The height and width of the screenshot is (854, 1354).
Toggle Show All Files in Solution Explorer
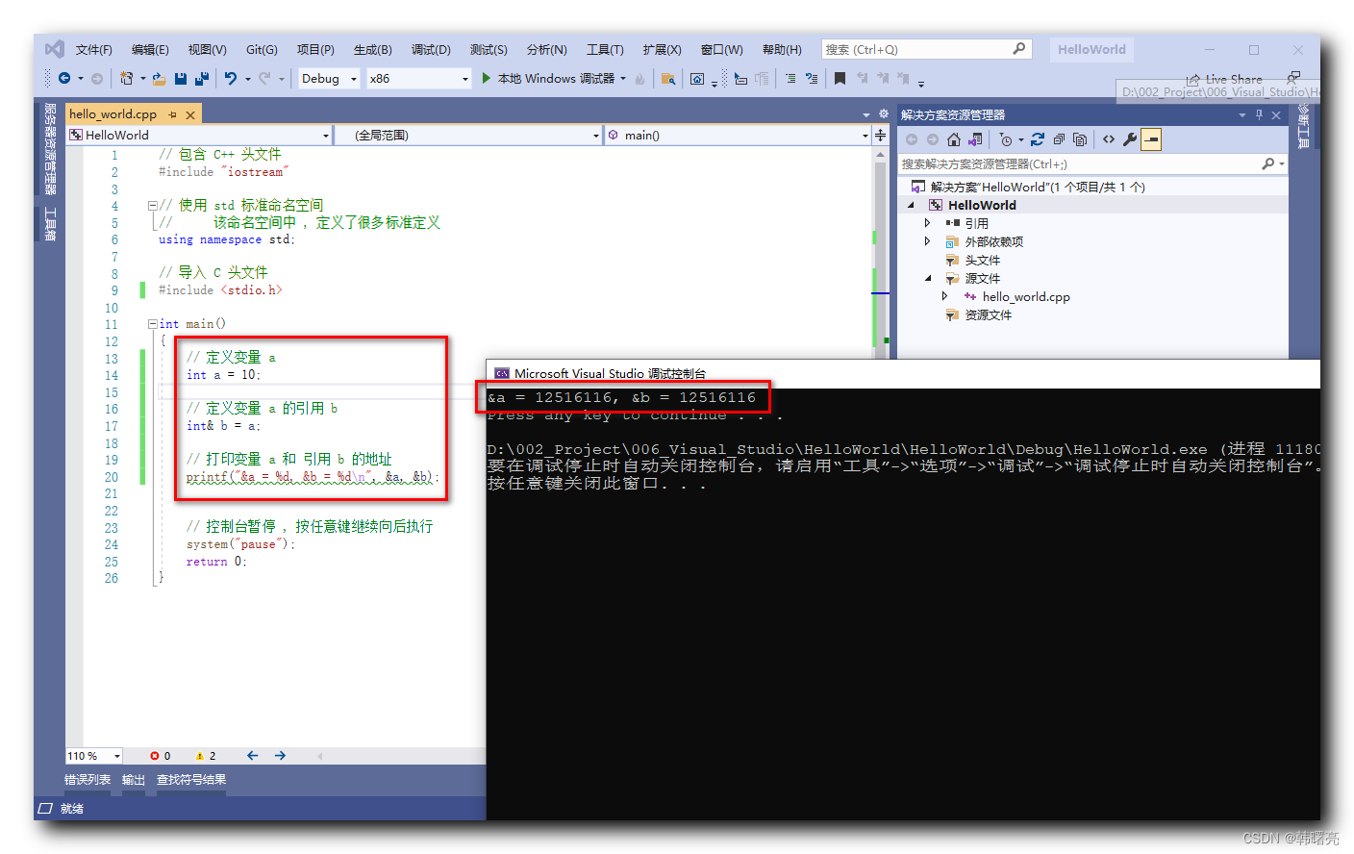tap(1080, 139)
